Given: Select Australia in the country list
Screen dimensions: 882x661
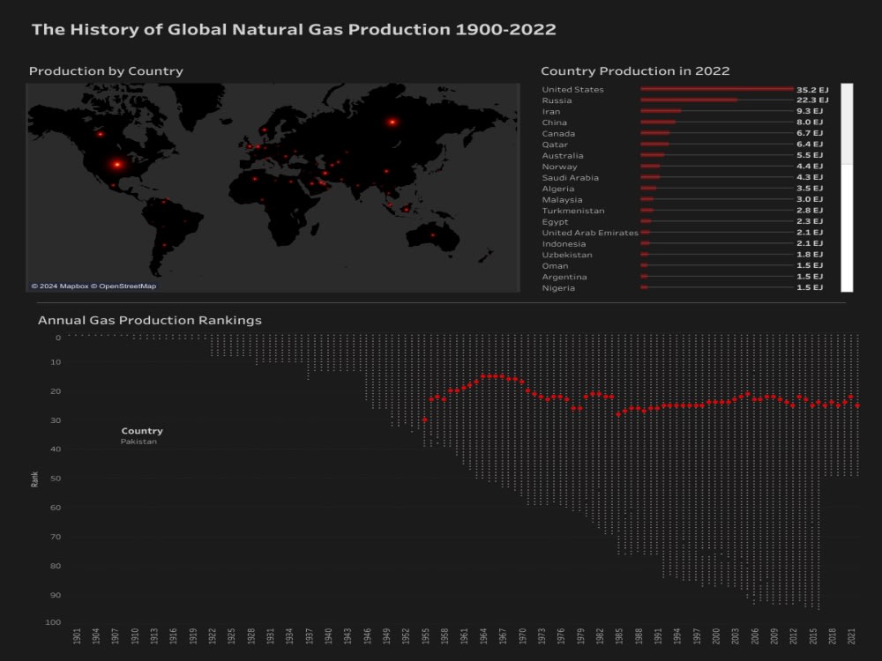Looking at the screenshot, I should coord(563,156).
